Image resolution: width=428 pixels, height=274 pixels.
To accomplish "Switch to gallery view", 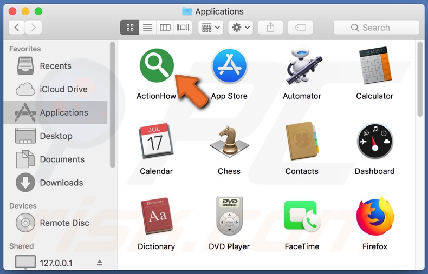I will pyautogui.click(x=183, y=28).
